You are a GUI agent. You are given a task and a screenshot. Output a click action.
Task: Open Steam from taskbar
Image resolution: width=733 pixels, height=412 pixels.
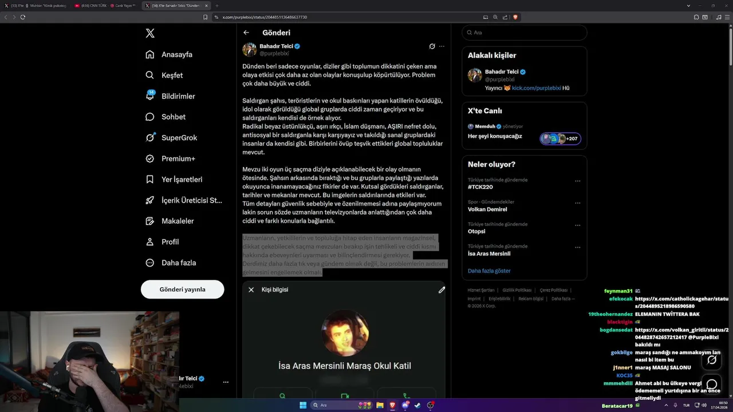pyautogui.click(x=417, y=405)
